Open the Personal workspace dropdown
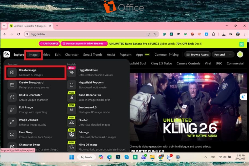The width and height of the screenshot is (249, 166). coord(223,55)
